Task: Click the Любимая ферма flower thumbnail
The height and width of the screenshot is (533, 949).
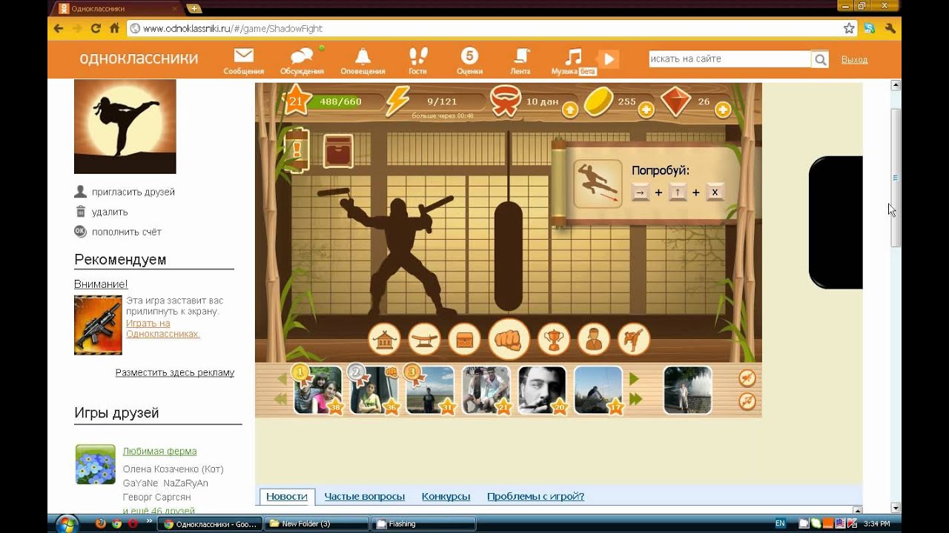Action: click(96, 464)
